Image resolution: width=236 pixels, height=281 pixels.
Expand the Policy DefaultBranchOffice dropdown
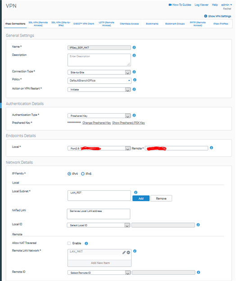100,80
